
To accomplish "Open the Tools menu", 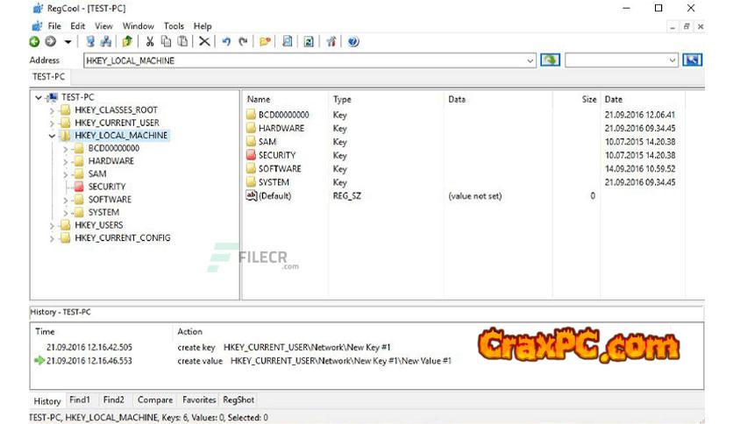I will pyautogui.click(x=174, y=26).
